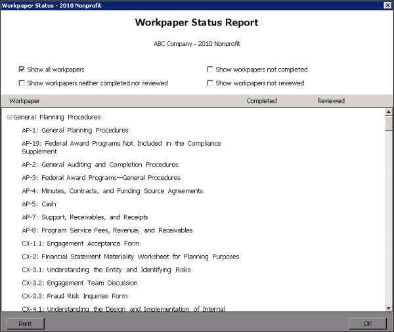Close the Workpaper Status window

(387, 5)
